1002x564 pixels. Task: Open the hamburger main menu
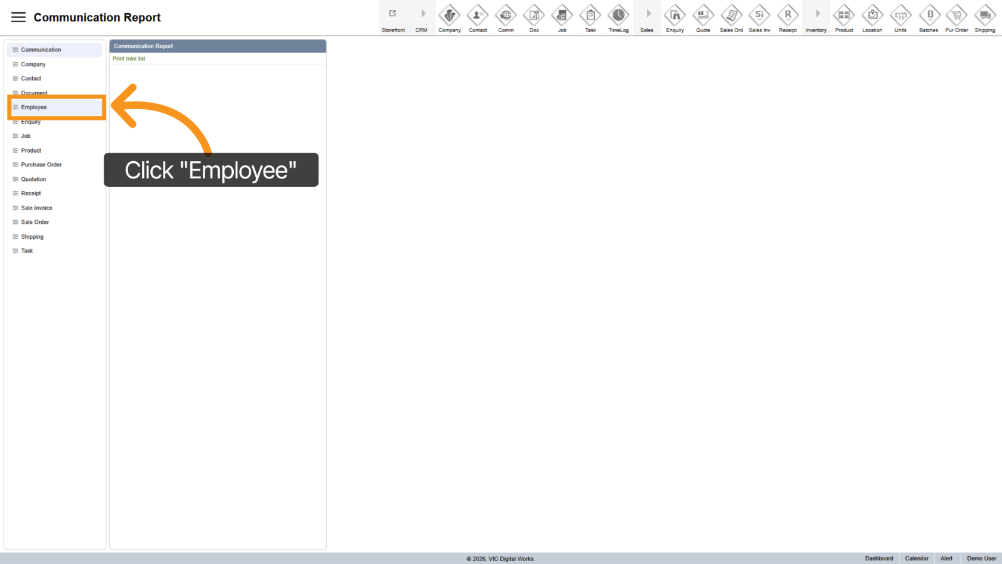coord(18,17)
